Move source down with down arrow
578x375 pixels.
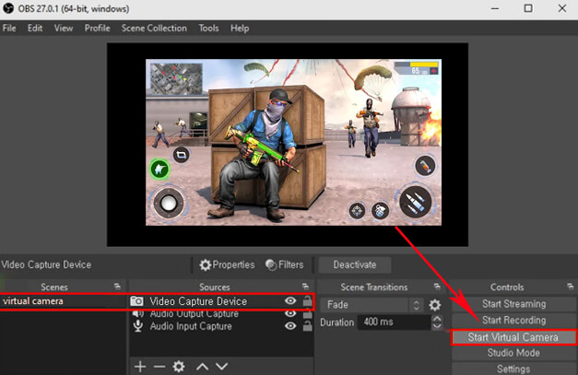[x=221, y=367]
